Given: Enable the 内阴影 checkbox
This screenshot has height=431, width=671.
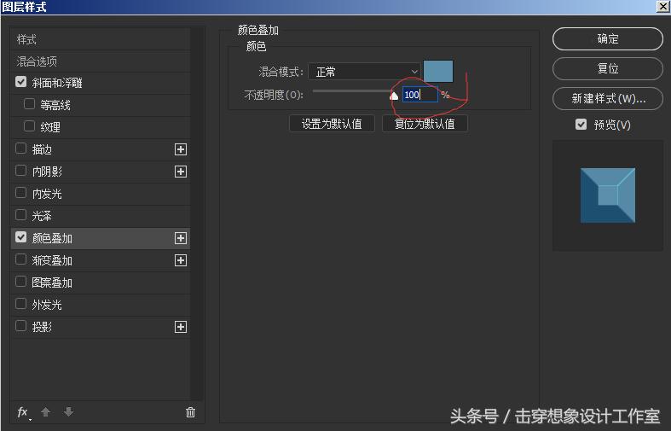Looking at the screenshot, I should pyautogui.click(x=20, y=171).
